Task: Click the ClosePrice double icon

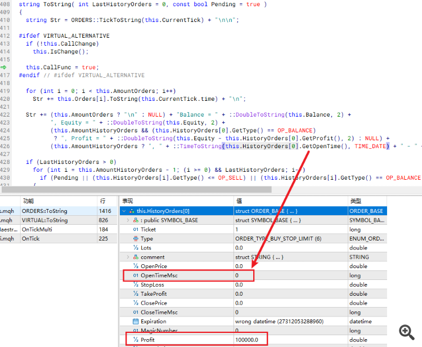Action: tap(136, 303)
